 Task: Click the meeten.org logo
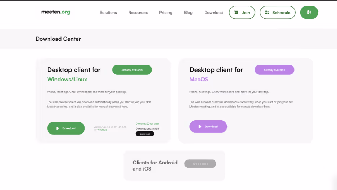pos(56,12)
